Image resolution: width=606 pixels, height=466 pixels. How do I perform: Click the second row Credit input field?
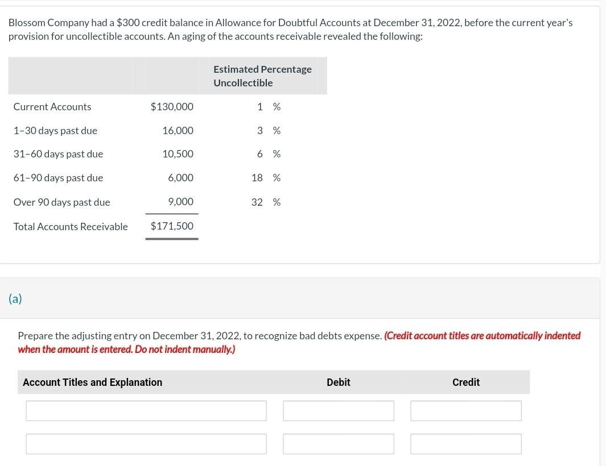(465, 444)
